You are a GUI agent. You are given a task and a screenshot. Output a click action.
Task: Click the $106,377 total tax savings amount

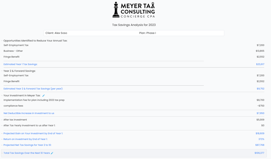(259, 153)
